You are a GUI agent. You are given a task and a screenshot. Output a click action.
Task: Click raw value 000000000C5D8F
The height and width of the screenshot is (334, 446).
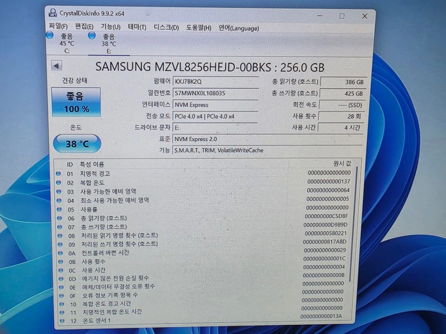(326, 216)
